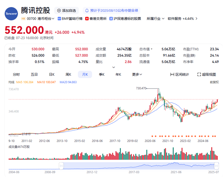Viewport: 223px width, 177px height.
Task: Expand the 所属行业 dropdown
Action: [x=155, y=19]
